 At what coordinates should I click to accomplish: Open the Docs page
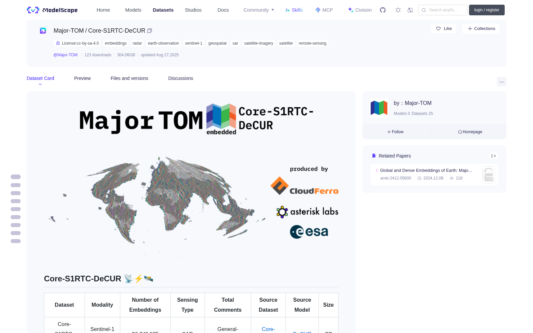[x=223, y=10]
